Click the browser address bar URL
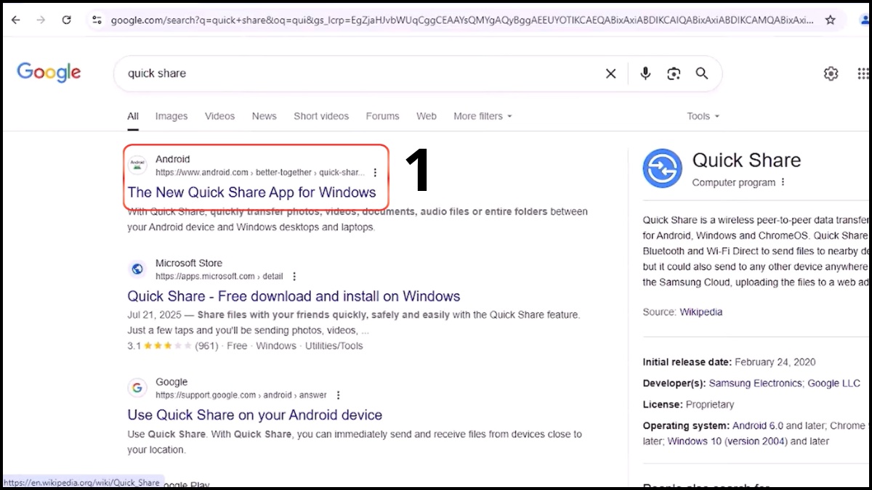This screenshot has width=872, height=490. coord(462,20)
